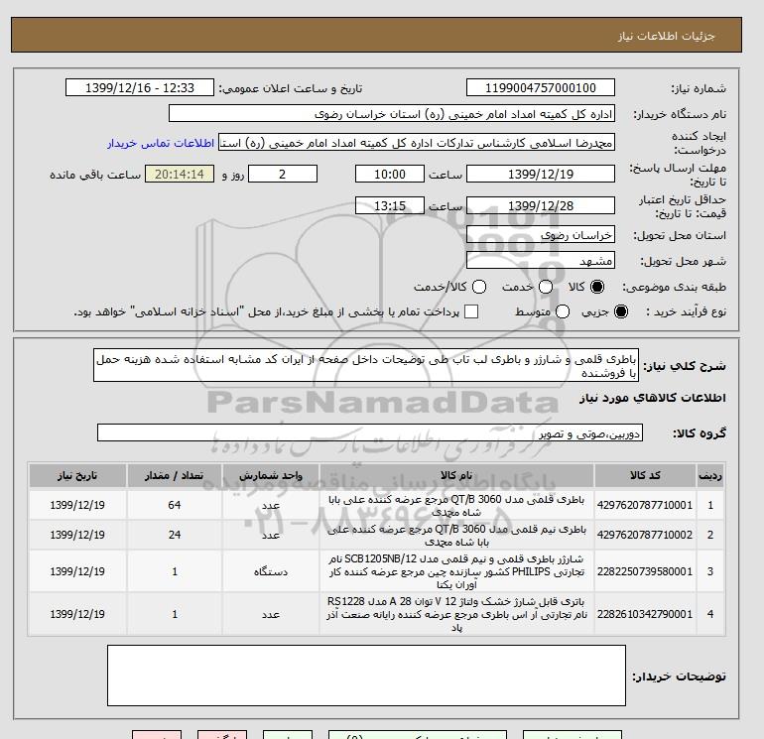
Task: Click the need date in row 1
Action: coord(77,505)
